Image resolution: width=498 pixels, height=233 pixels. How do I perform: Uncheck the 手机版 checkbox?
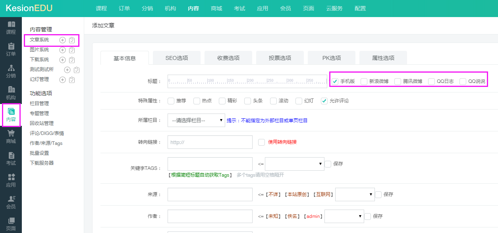click(335, 81)
